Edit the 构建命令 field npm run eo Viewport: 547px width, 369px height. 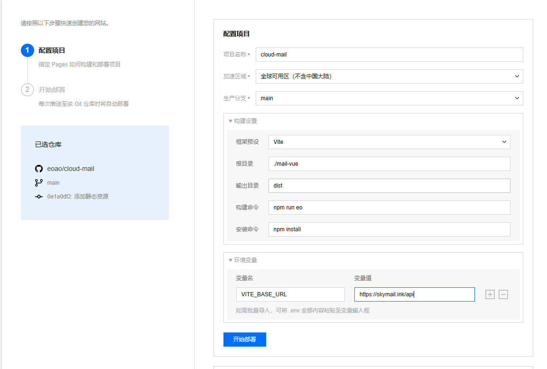click(389, 208)
